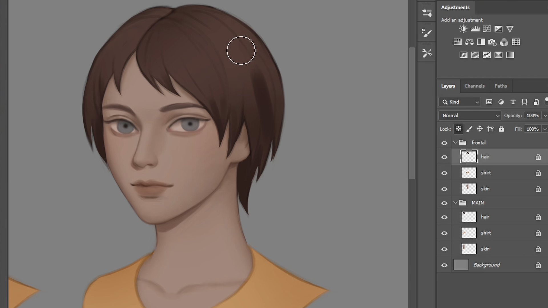Add a Curves adjustment

point(487,29)
